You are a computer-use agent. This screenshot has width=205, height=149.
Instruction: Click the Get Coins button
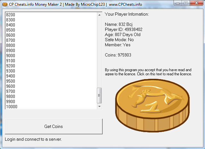pos(53,126)
